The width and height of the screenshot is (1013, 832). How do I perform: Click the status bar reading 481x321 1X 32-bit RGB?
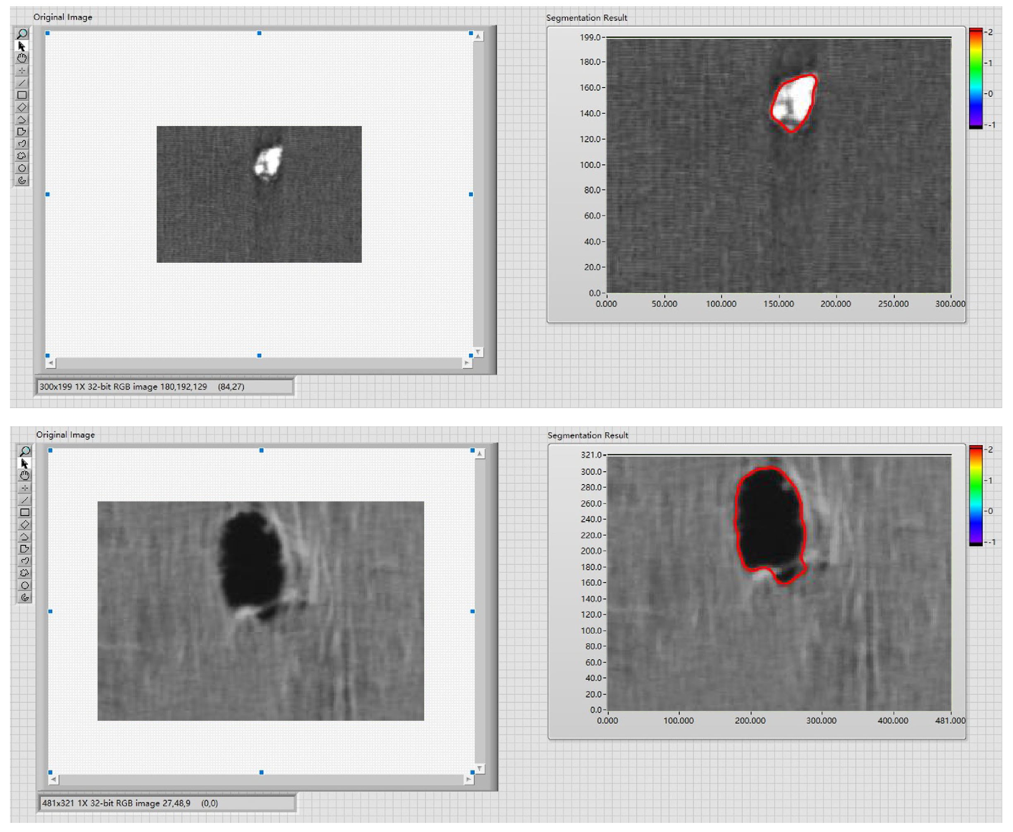click(x=167, y=803)
